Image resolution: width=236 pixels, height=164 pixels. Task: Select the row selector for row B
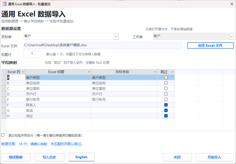[4, 83]
